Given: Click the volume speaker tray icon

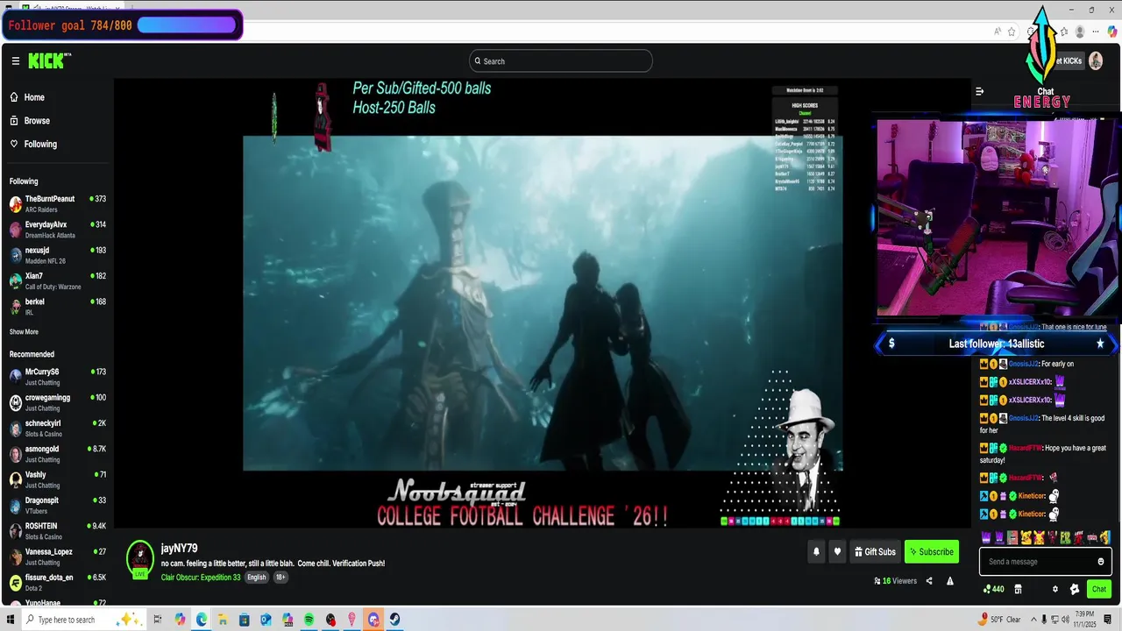Looking at the screenshot, I should point(1065,620).
